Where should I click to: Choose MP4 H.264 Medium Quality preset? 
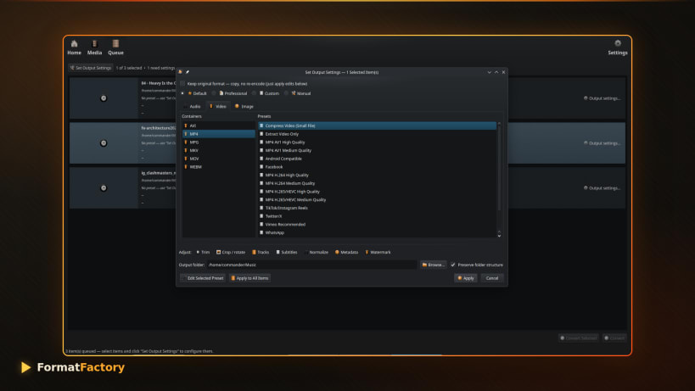point(377,183)
